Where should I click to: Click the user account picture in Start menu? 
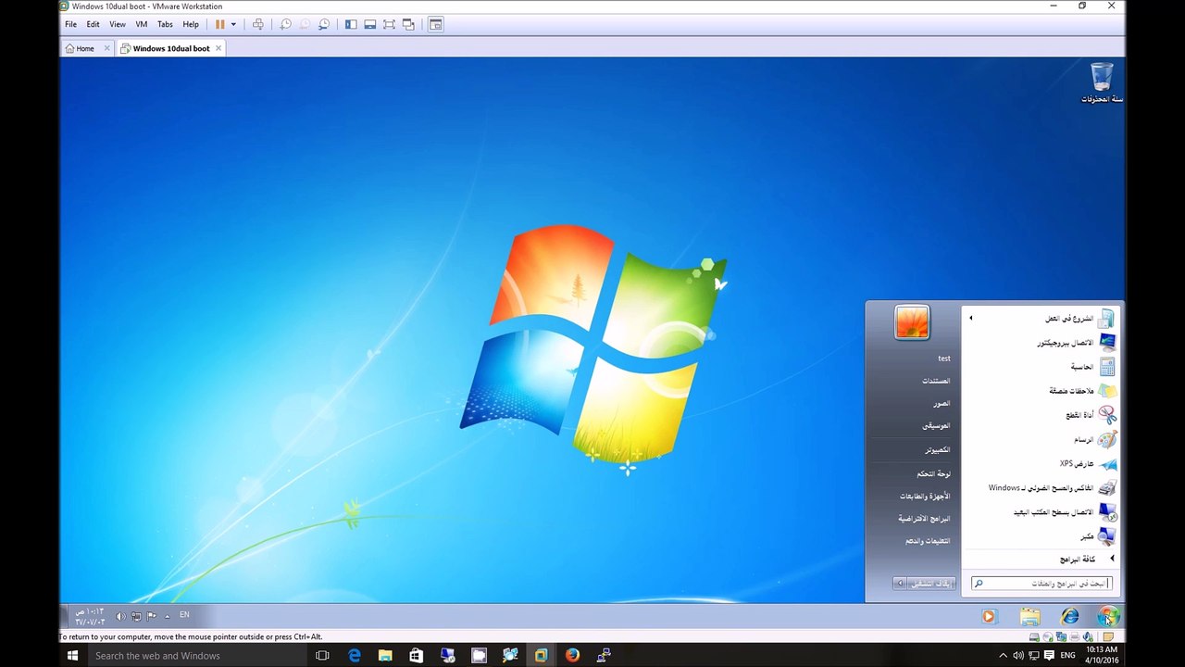pyautogui.click(x=912, y=322)
